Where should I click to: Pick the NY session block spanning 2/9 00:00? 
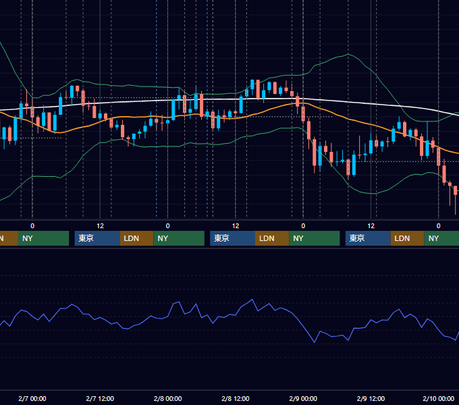(x=315, y=238)
